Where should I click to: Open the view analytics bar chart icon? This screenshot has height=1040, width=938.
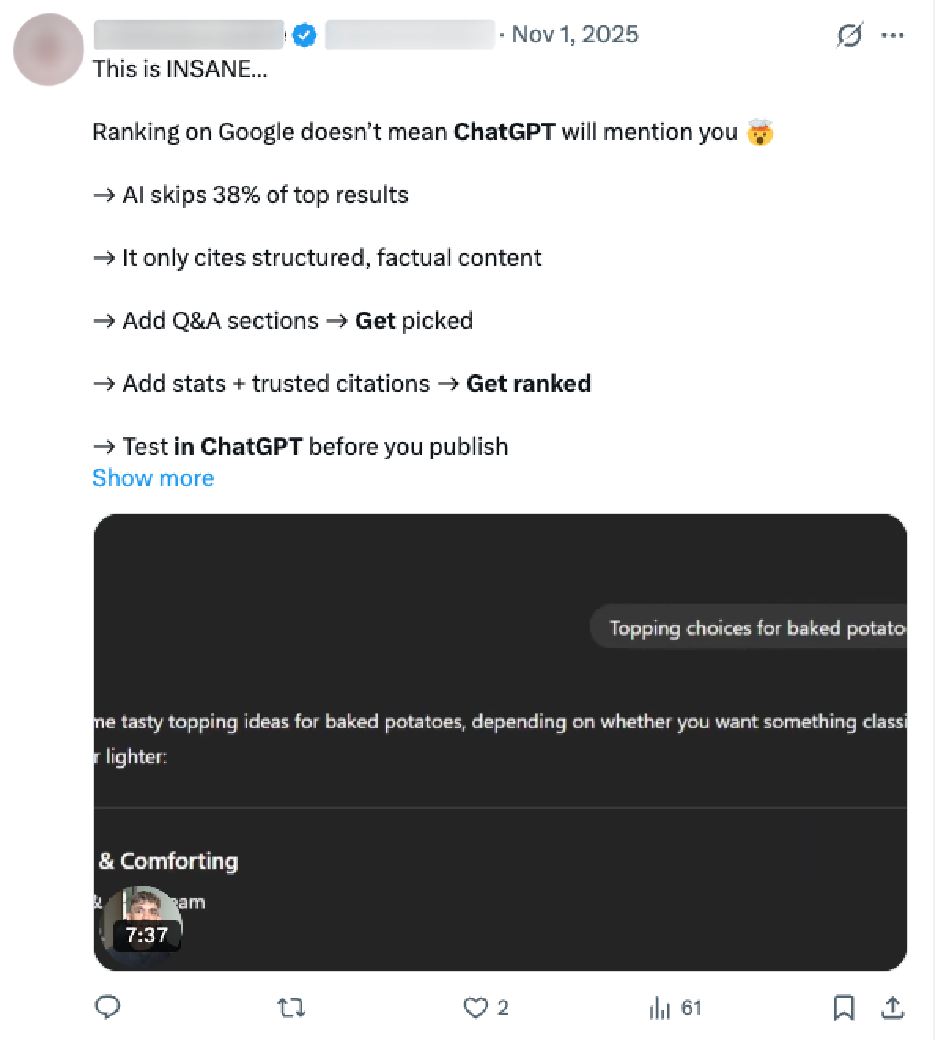click(659, 1008)
